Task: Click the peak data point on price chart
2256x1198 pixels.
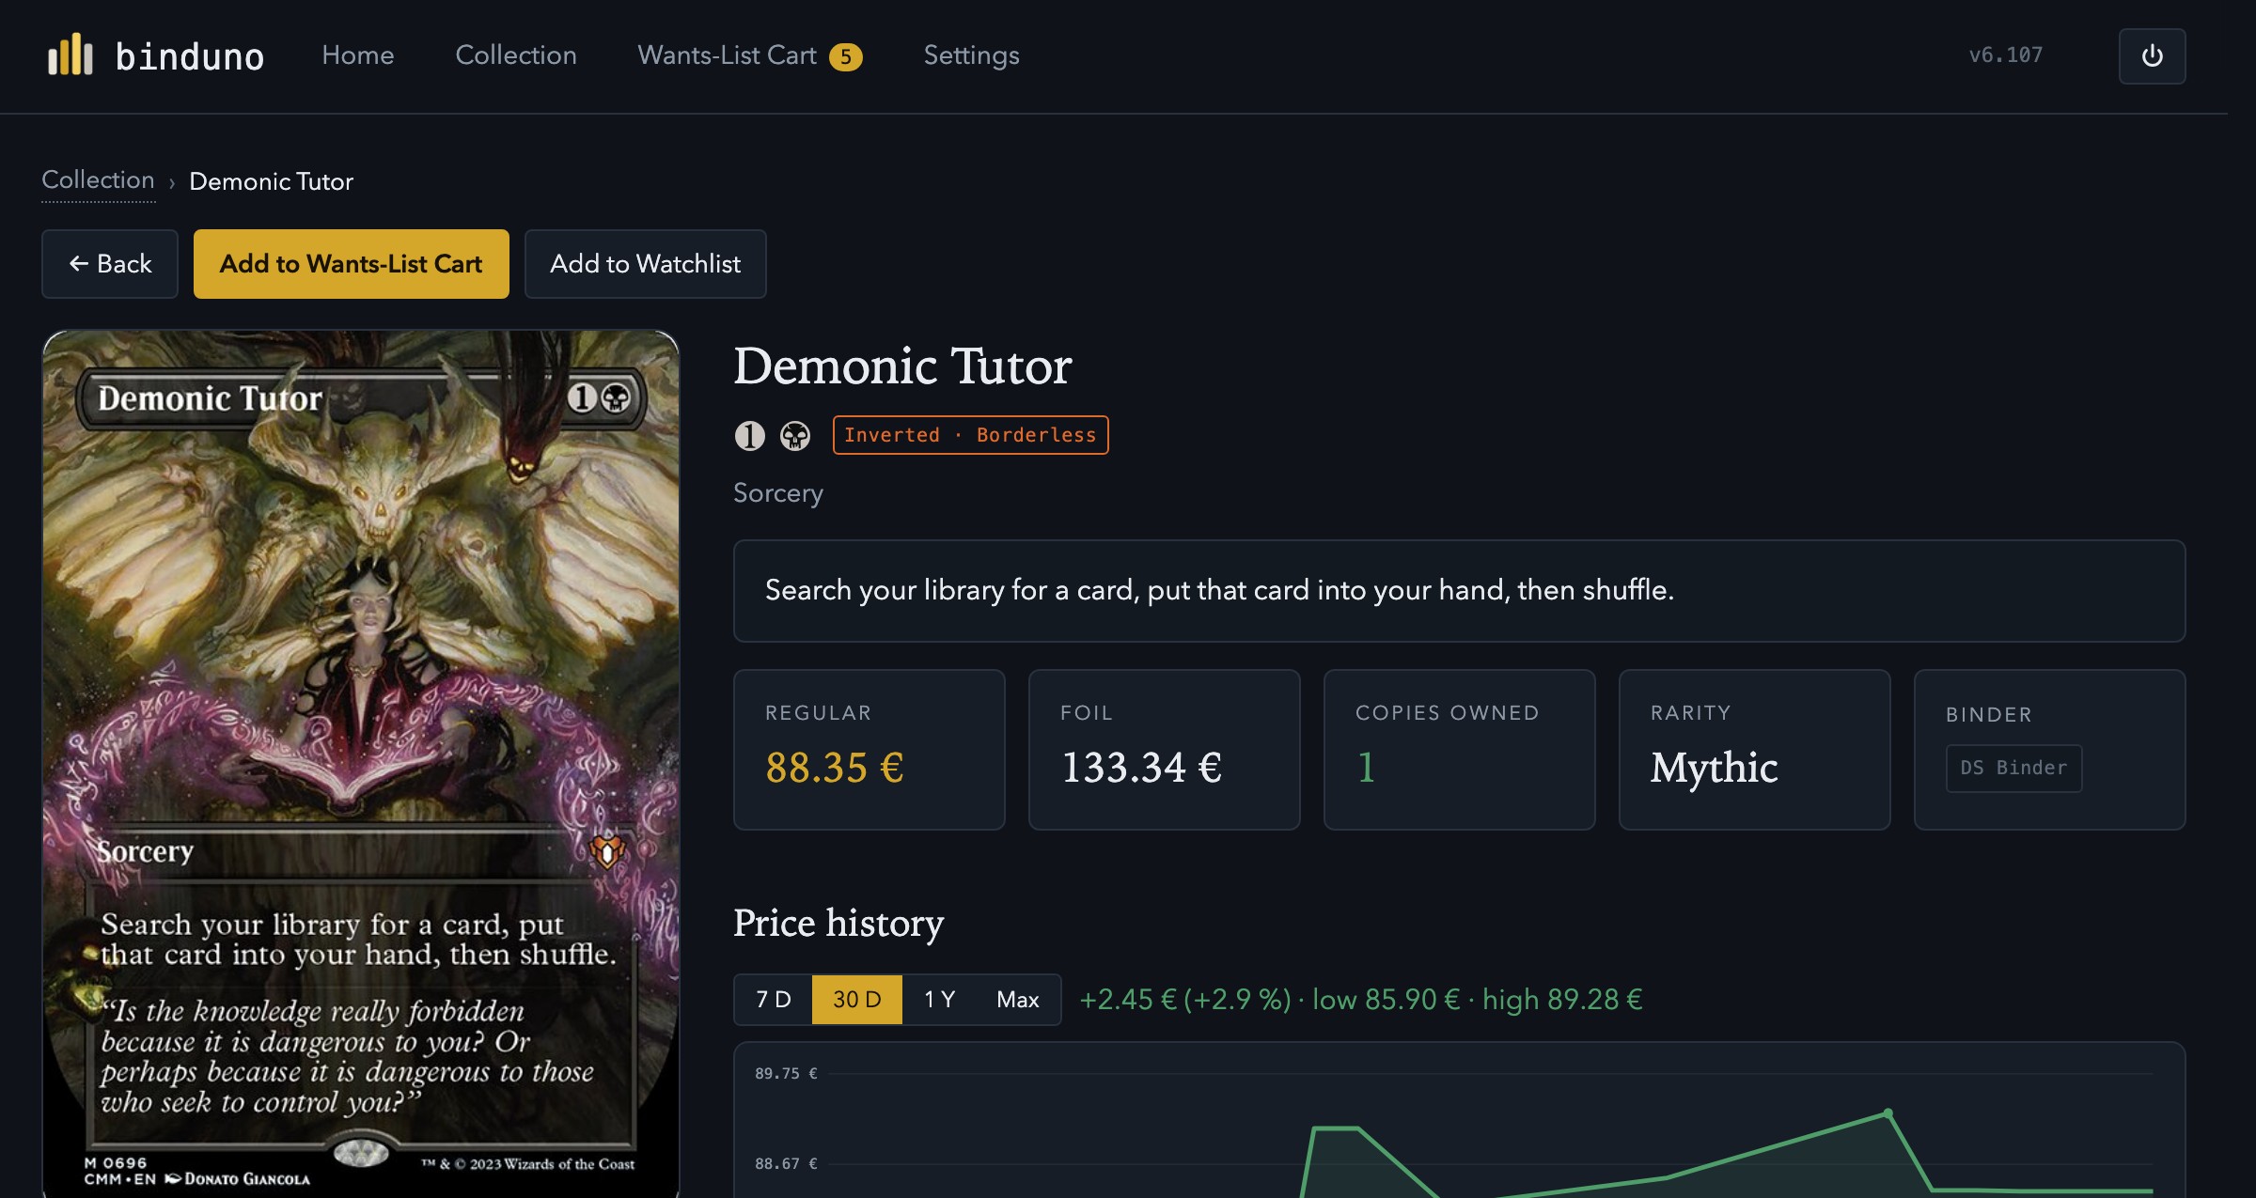Action: click(x=1888, y=1113)
